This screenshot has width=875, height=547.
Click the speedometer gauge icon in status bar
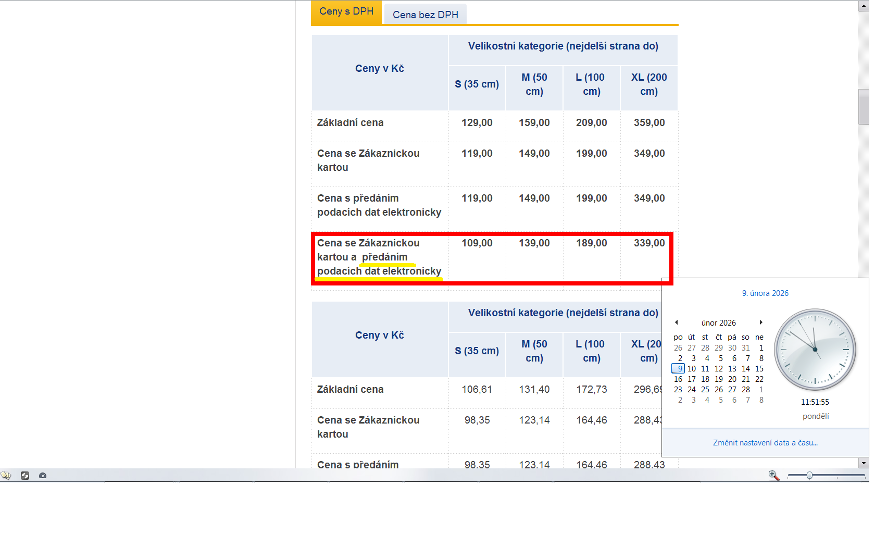pos(43,475)
